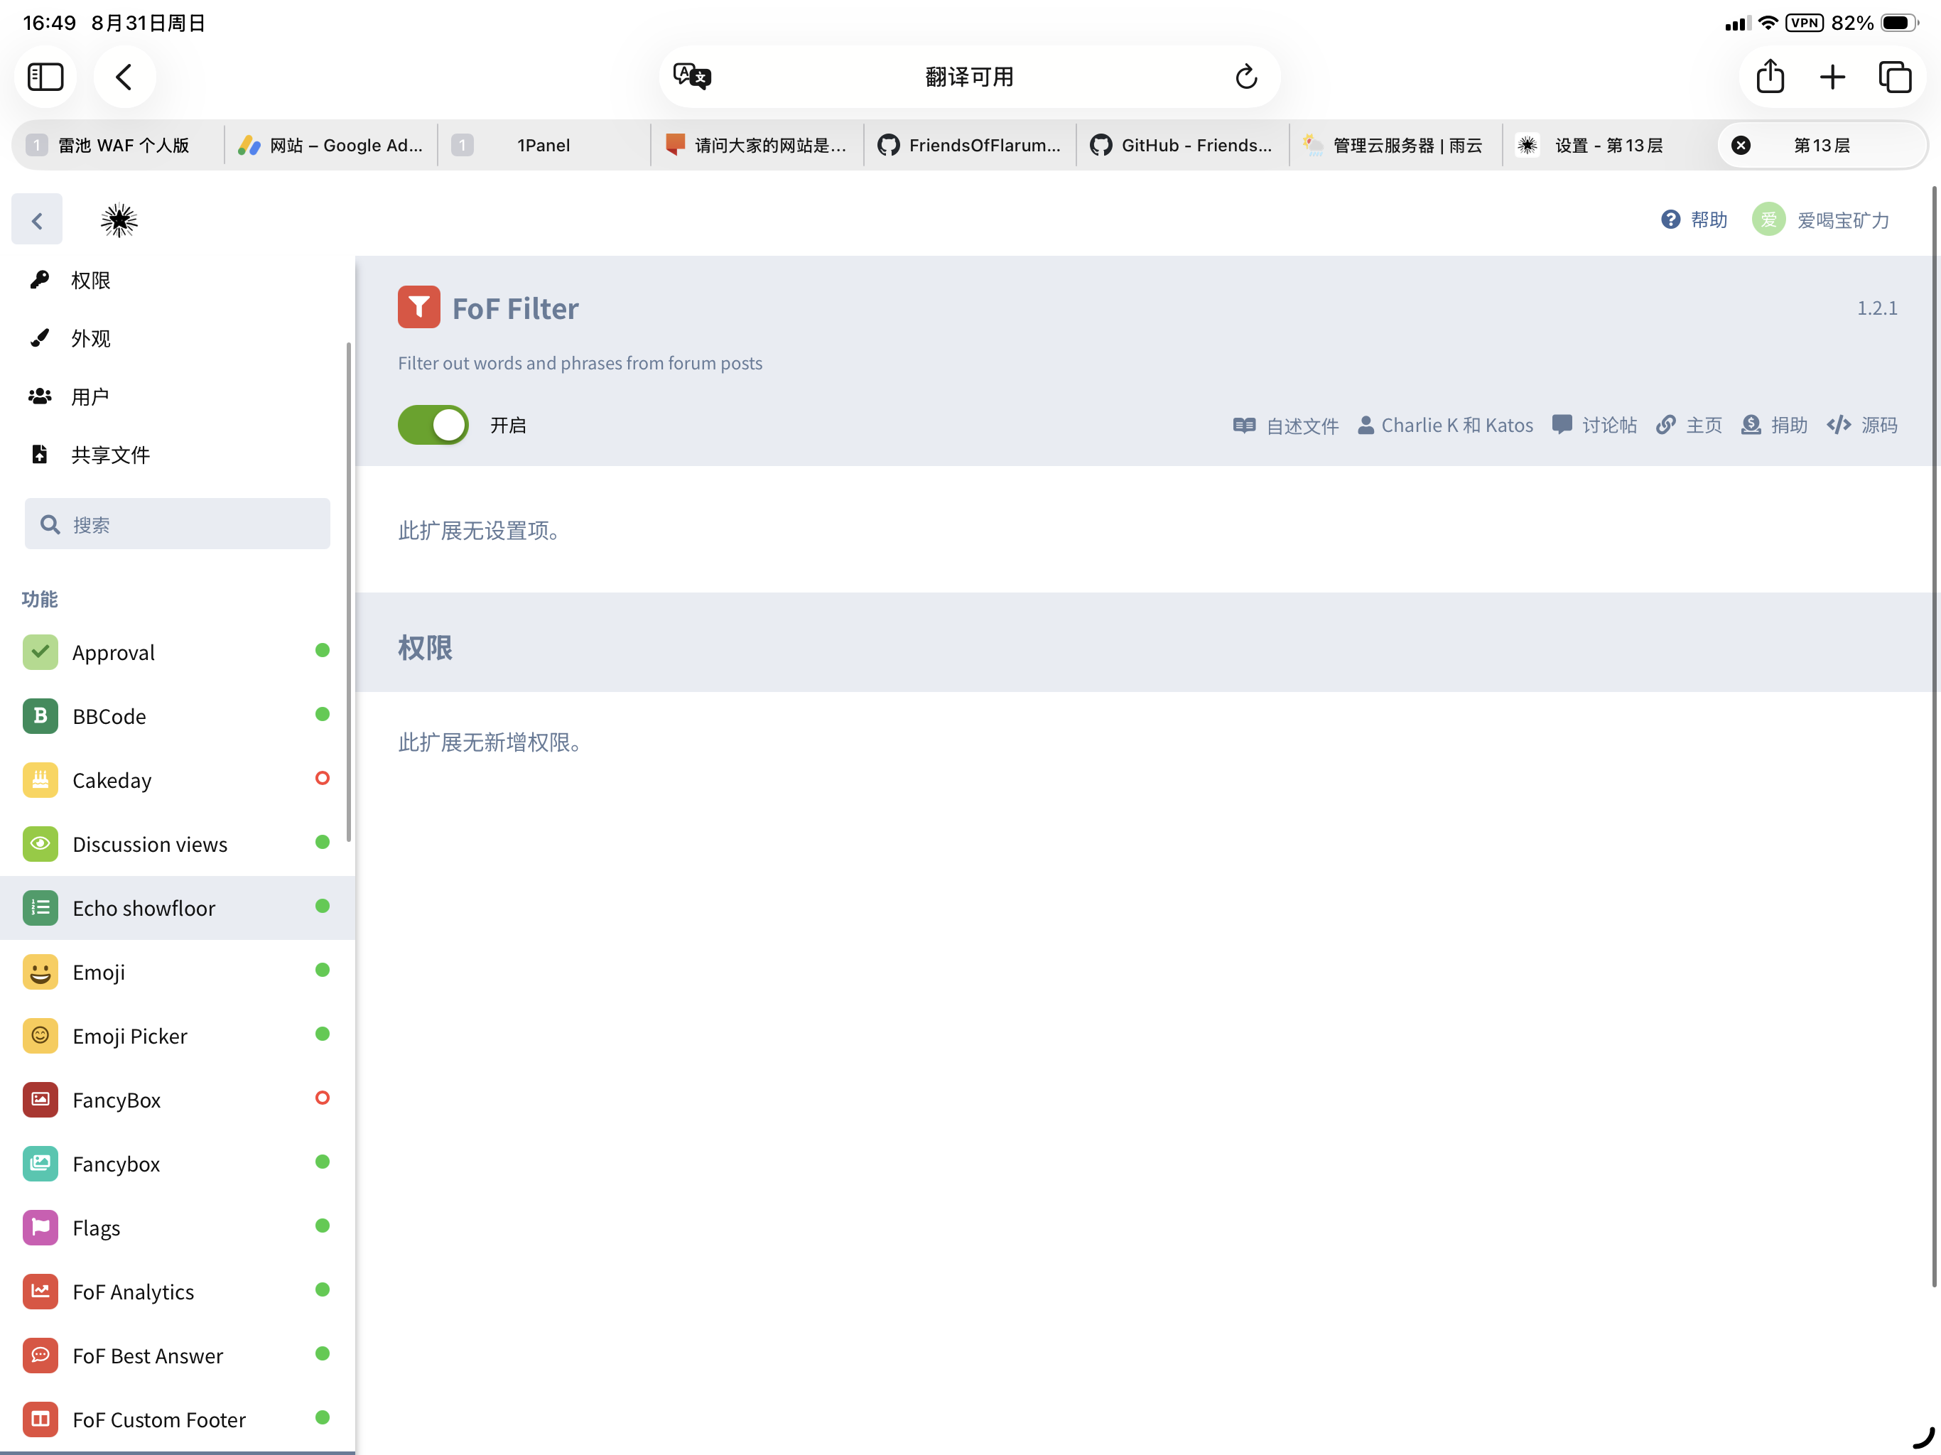Tap the Safari share icon

point(1770,77)
